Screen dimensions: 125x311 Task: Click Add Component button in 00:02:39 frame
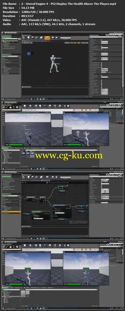(x=7, y=37)
